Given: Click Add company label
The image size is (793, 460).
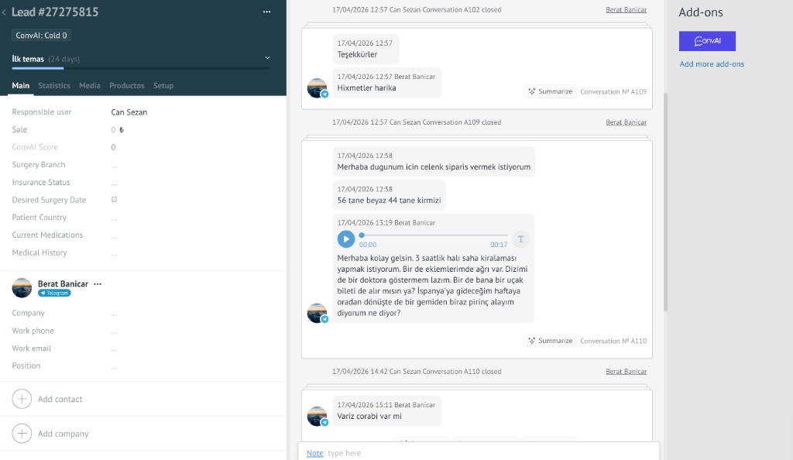Looking at the screenshot, I should [63, 434].
